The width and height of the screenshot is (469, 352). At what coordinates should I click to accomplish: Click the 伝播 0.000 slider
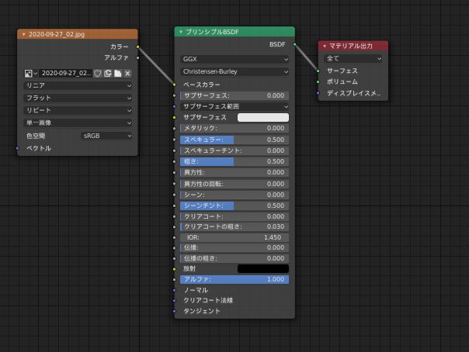(x=234, y=247)
